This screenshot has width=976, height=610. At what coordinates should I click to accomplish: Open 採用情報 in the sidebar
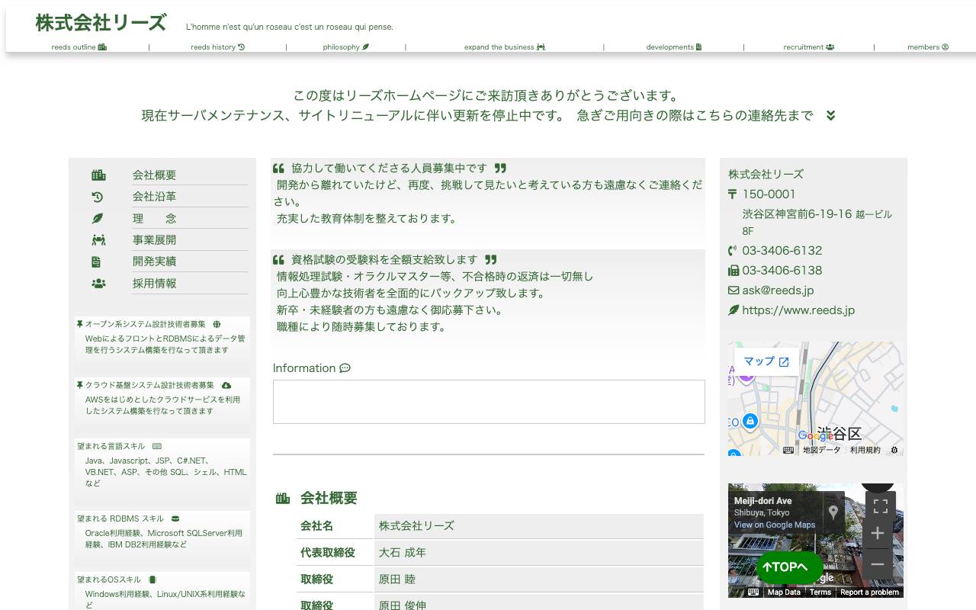click(155, 284)
